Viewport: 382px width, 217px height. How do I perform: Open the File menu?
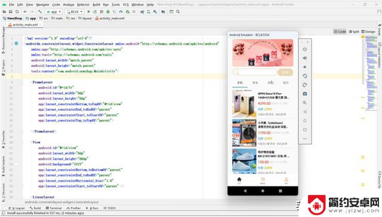(x=11, y=5)
